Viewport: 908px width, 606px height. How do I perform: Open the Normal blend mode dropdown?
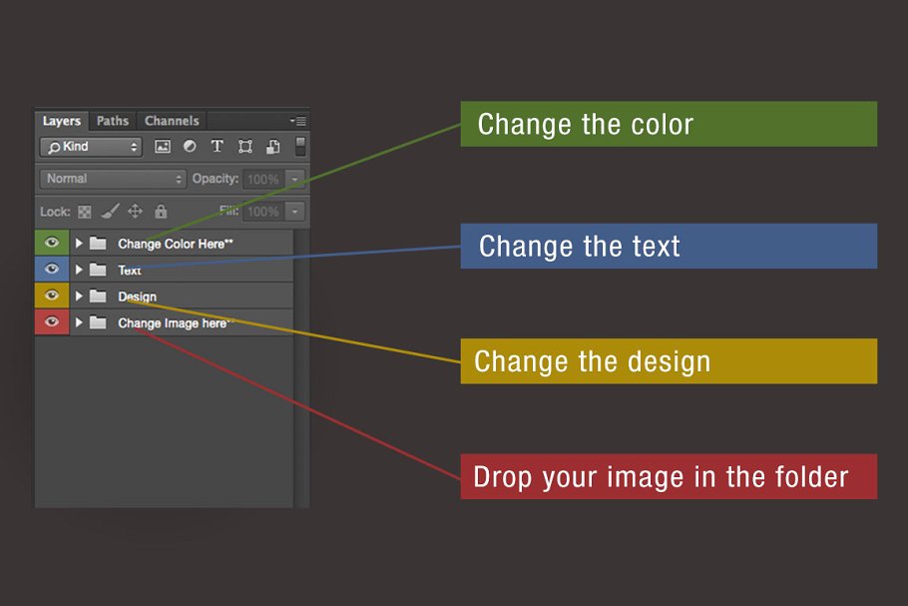click(x=113, y=179)
